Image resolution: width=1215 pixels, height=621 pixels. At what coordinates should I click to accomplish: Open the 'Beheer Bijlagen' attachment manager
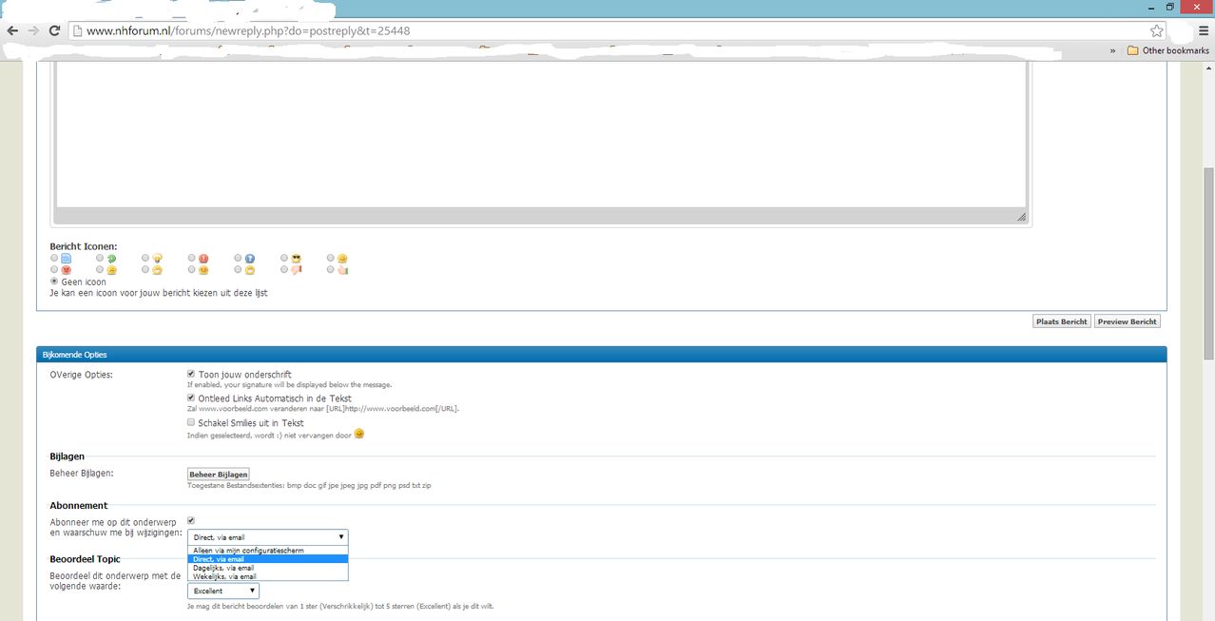(x=218, y=474)
